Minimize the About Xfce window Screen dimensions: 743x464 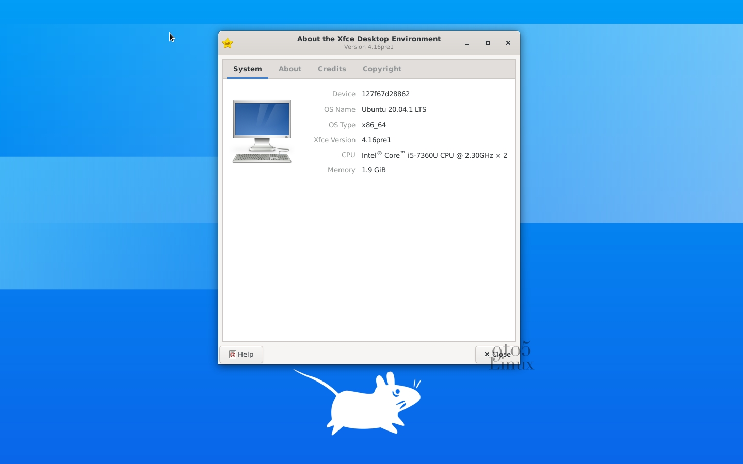(x=467, y=43)
